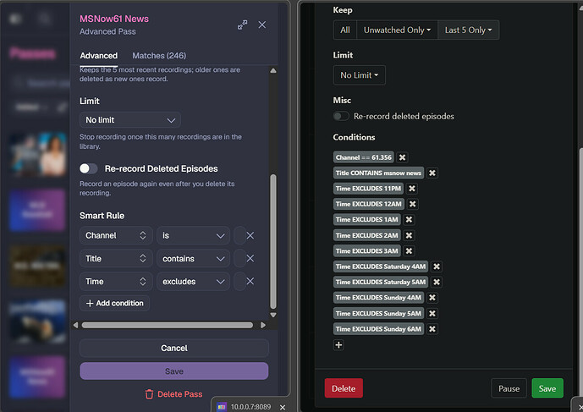Switch to the Matches (246) tab
Screen dimensions: 583x412
[159, 56]
